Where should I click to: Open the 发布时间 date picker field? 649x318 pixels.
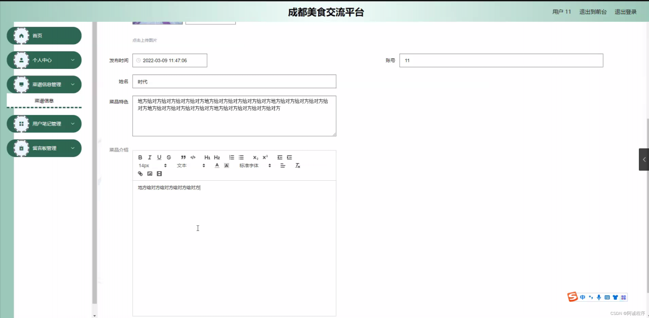[x=169, y=60]
